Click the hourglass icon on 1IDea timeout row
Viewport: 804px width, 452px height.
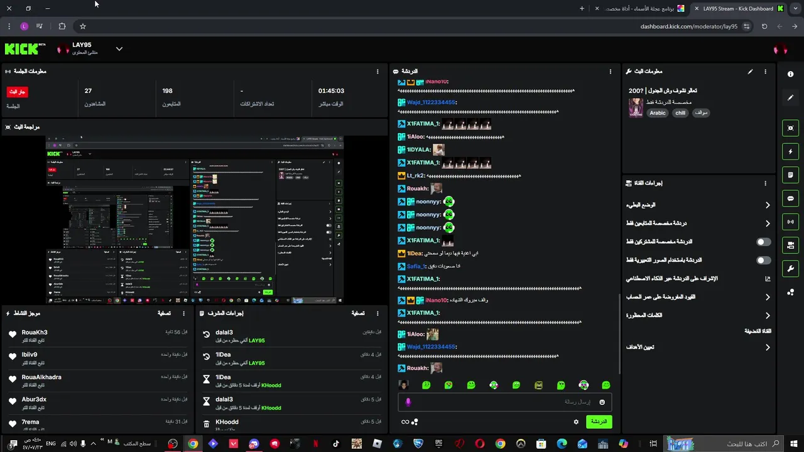[x=206, y=379]
